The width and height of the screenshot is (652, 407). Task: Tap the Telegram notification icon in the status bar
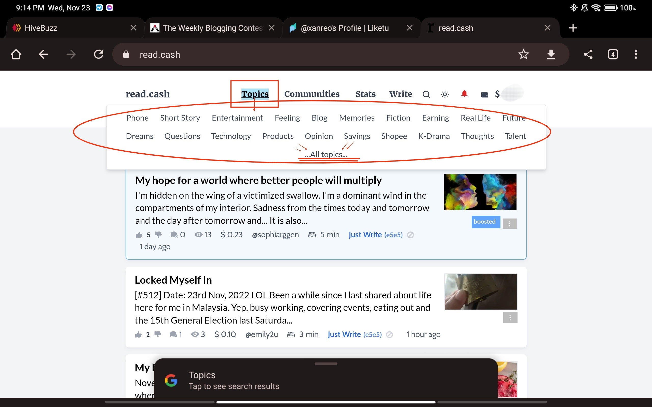(99, 8)
